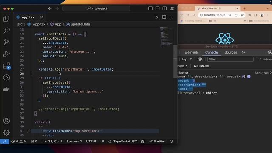Click the editor minimap
Screen dimensions: 272x153
[166, 37]
